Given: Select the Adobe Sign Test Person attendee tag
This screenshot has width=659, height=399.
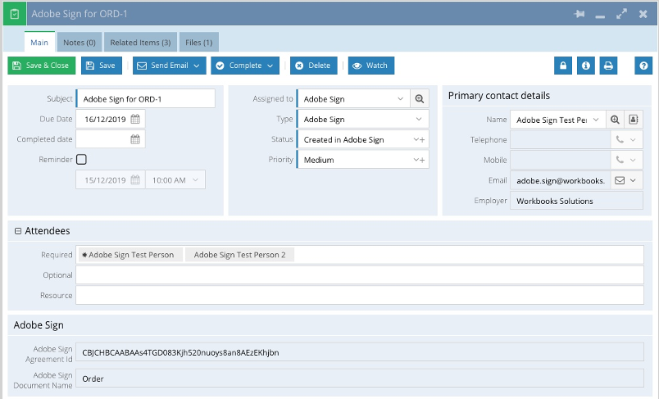Looking at the screenshot, I should pyautogui.click(x=130, y=255).
